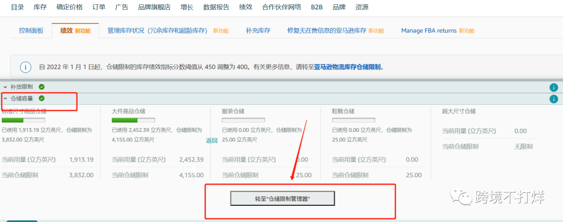This screenshot has width=563, height=222.
Task: Open 修复无在售信息的亚马逊库存 tab
Action: [327, 31]
